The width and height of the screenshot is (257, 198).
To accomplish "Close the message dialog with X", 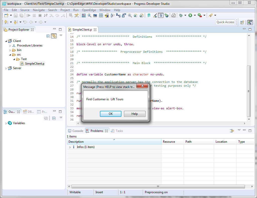I will 142,86.
